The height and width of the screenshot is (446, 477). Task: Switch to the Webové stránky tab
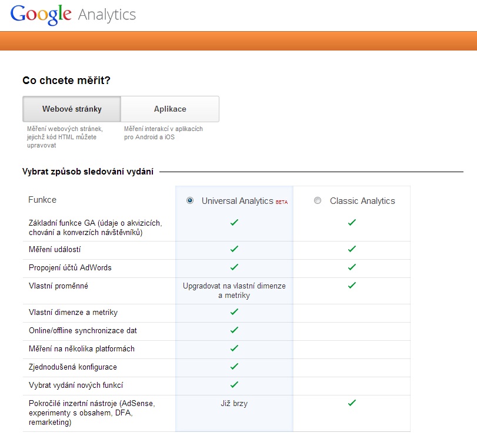click(x=72, y=109)
